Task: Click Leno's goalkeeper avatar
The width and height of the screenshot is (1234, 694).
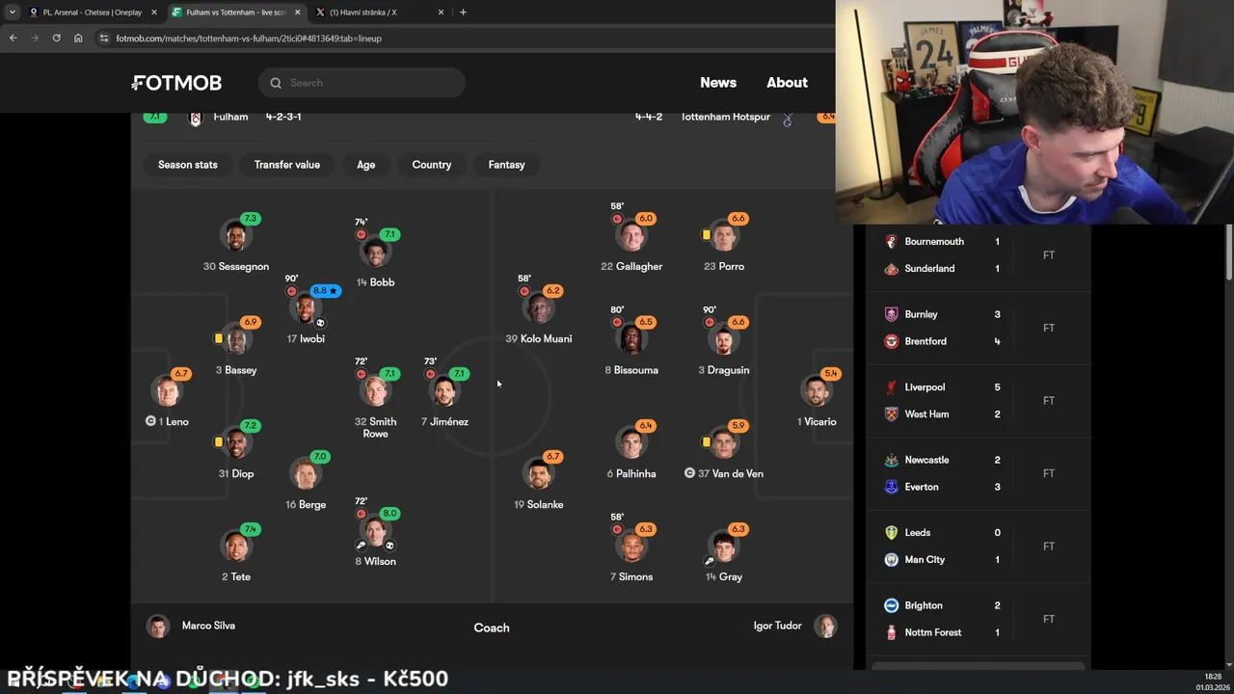Action: tap(168, 391)
